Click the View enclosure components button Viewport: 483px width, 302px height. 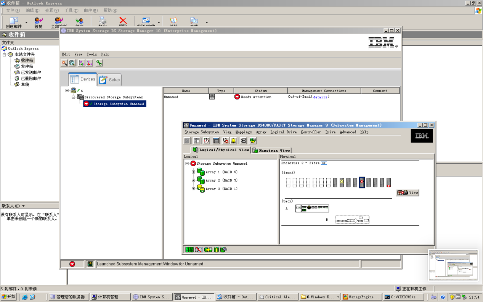click(x=408, y=193)
